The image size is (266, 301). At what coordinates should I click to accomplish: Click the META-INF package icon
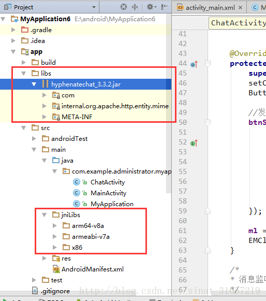tap(56, 117)
